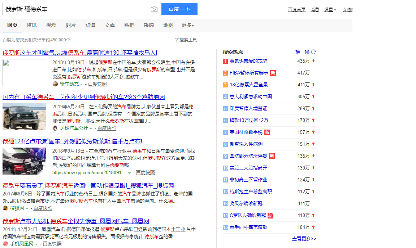
Task: Open hot search 黄景瑜亲爱的戎装
Action: pos(248,61)
